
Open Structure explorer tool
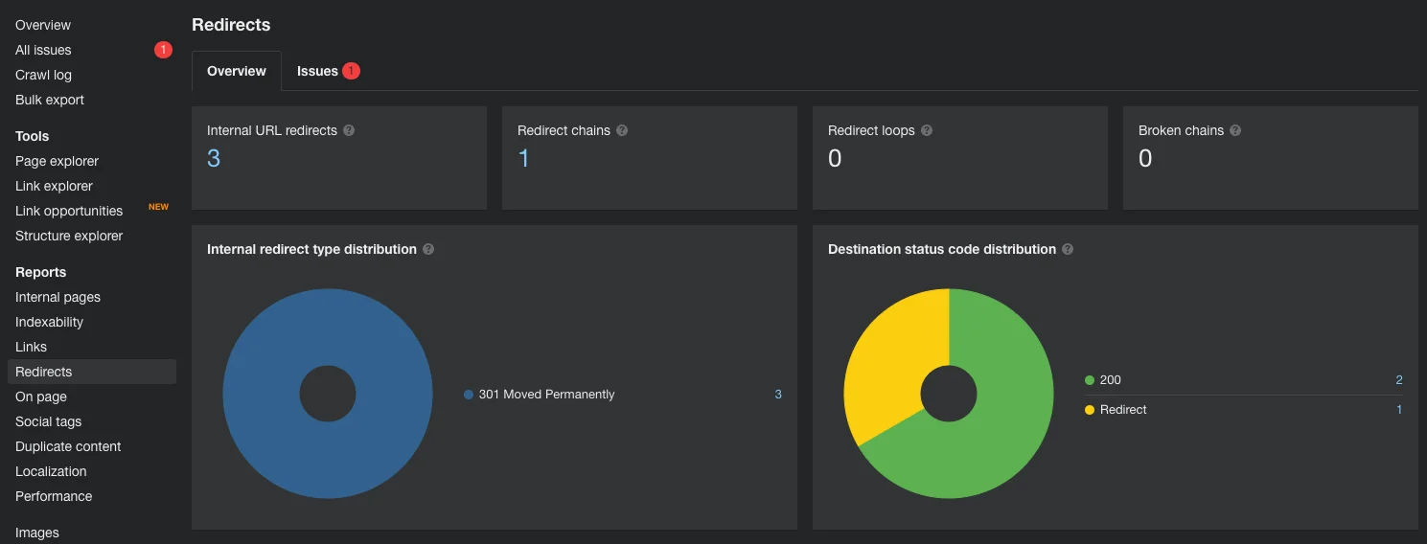pyautogui.click(x=69, y=236)
